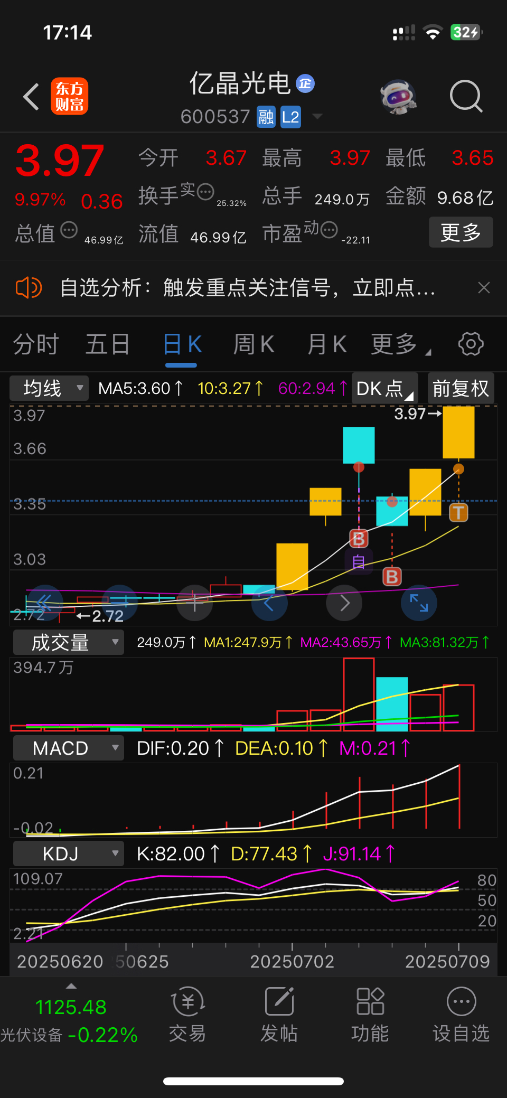Tap 更多 to show more quote data
This screenshot has height=1098, width=507.
point(461,232)
